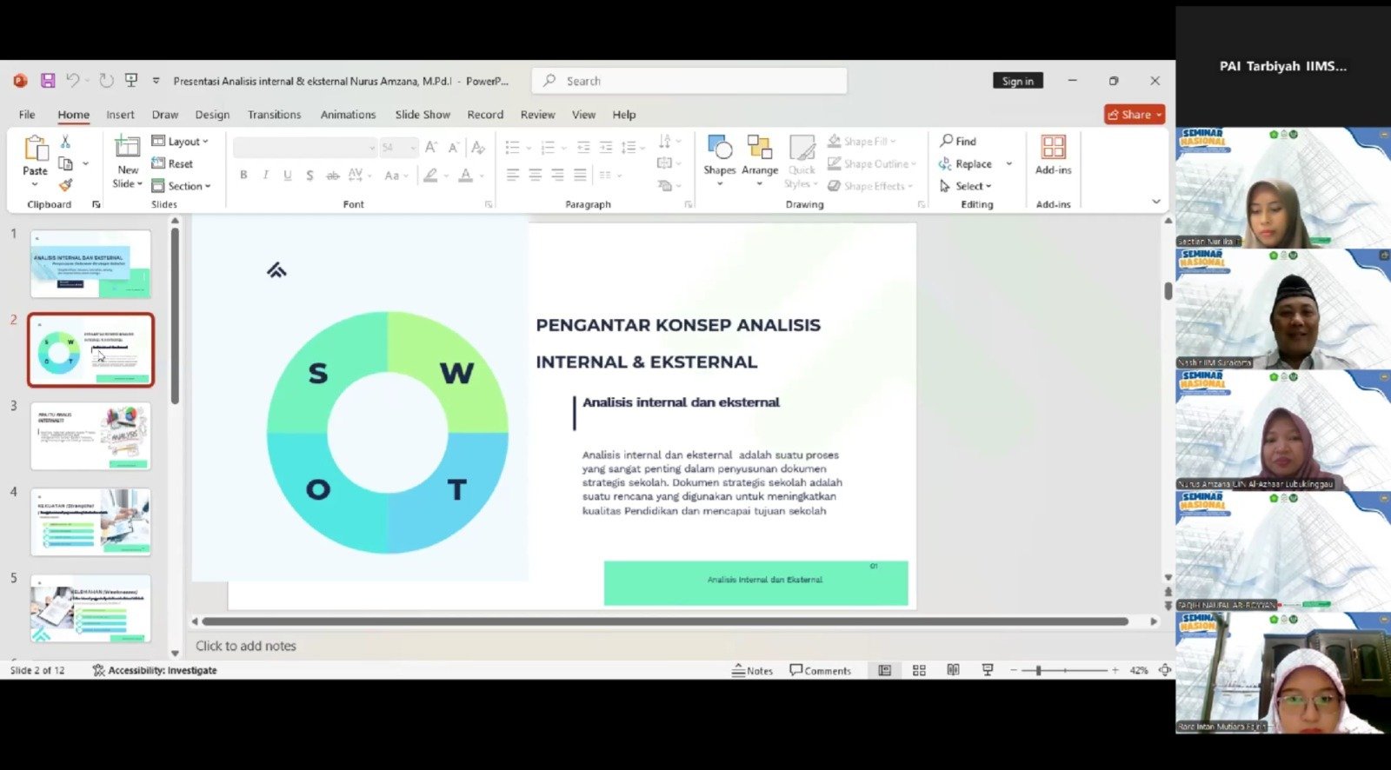The image size is (1391, 770).
Task: Expand the Layout dropdown
Action: pyautogui.click(x=181, y=141)
